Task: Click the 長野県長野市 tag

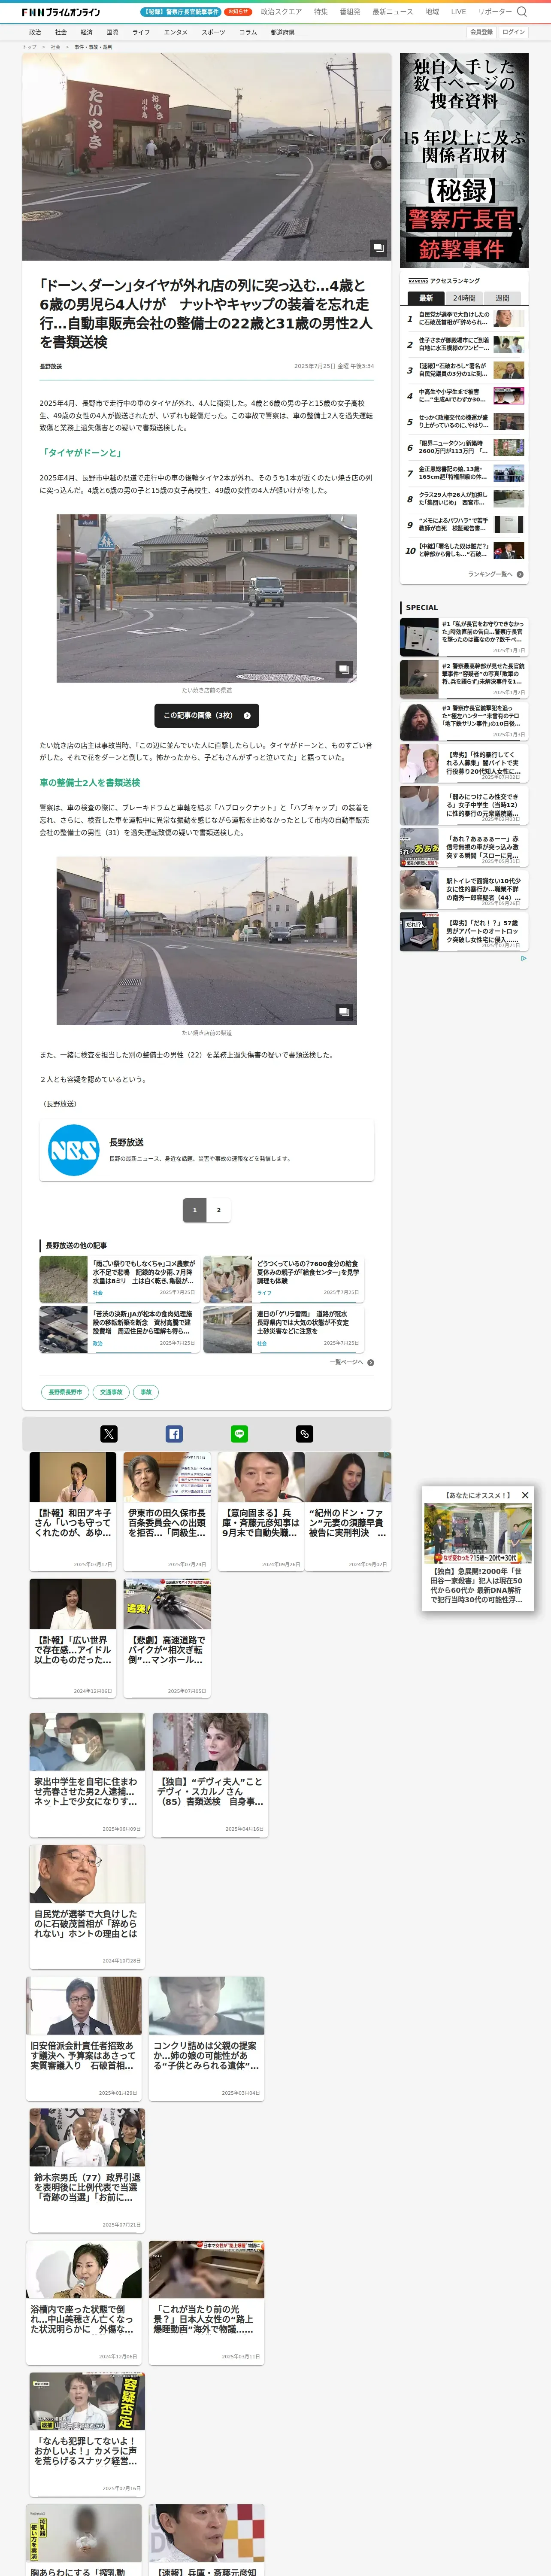Action: tap(65, 1392)
